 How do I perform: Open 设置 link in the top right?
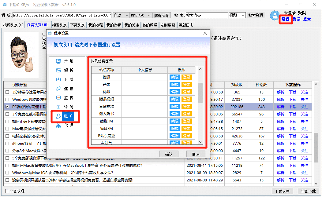coord(286,19)
